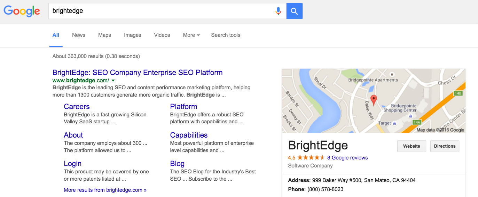Image resolution: width=478 pixels, height=197 pixels.
Task: Switch to the News tab
Action: [x=79, y=35]
